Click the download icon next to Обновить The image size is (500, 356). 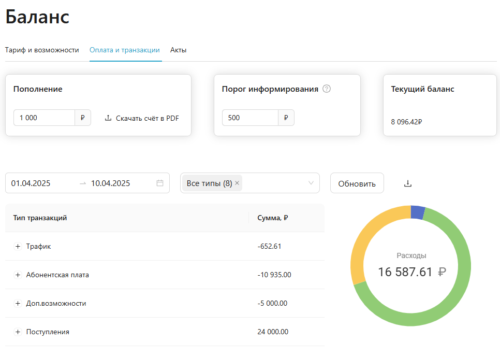[408, 183]
